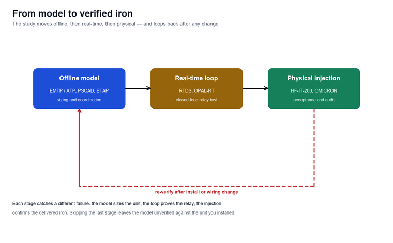The width and height of the screenshot is (393, 243).
Task: Click the subtitle about study moving offline
Action: tap(115, 24)
